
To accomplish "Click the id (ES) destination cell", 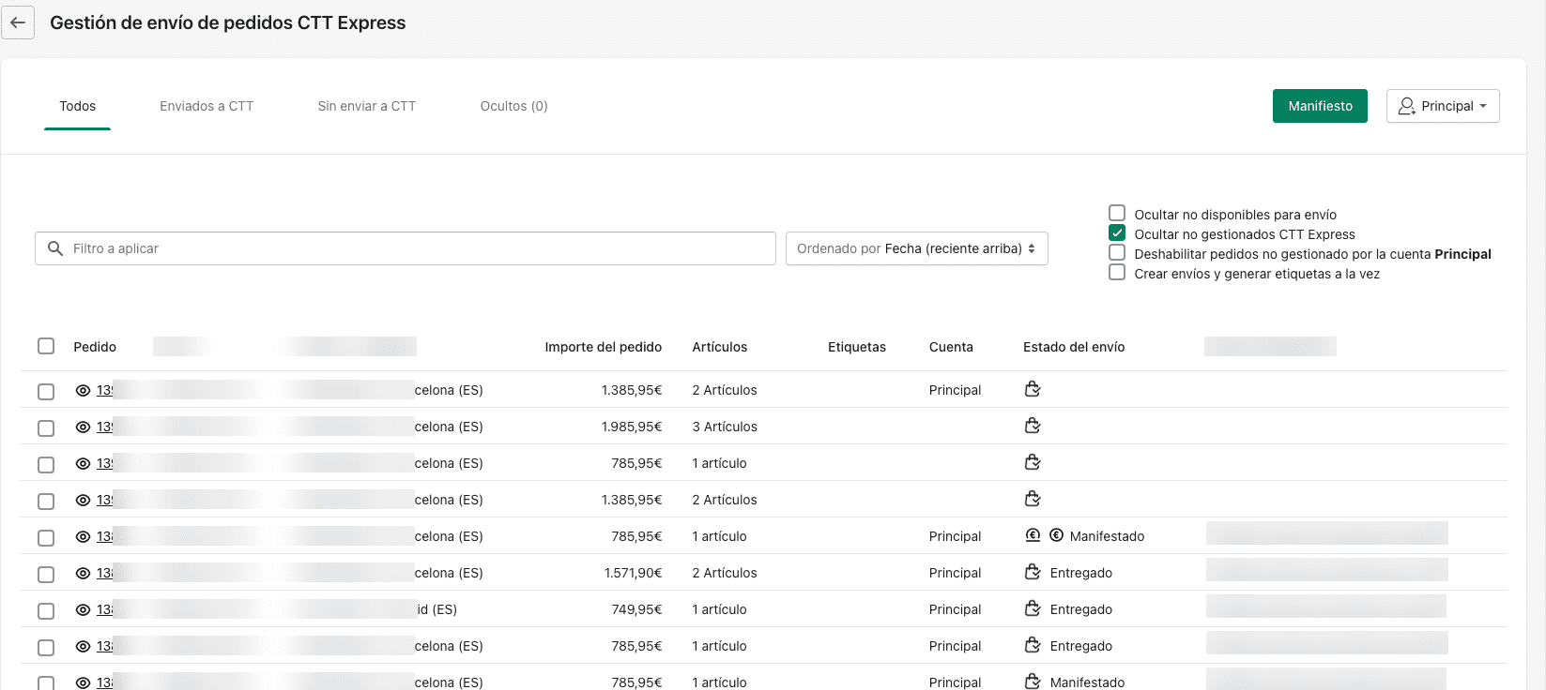I will (436, 609).
